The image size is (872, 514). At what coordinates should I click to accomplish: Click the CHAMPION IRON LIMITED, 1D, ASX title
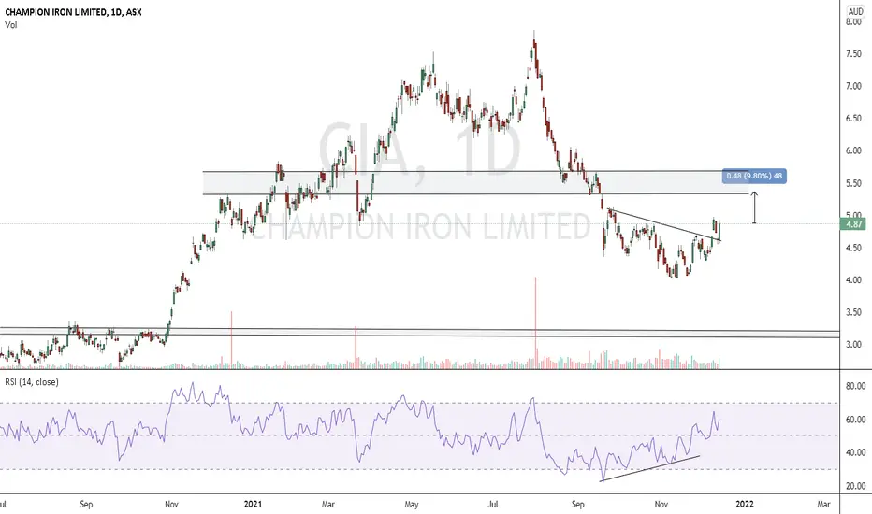coord(73,11)
